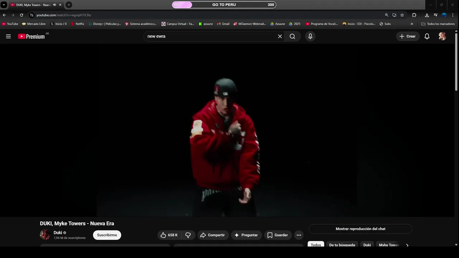Click the address bar URL
The width and height of the screenshot is (459, 258).
pyautogui.click(x=64, y=15)
